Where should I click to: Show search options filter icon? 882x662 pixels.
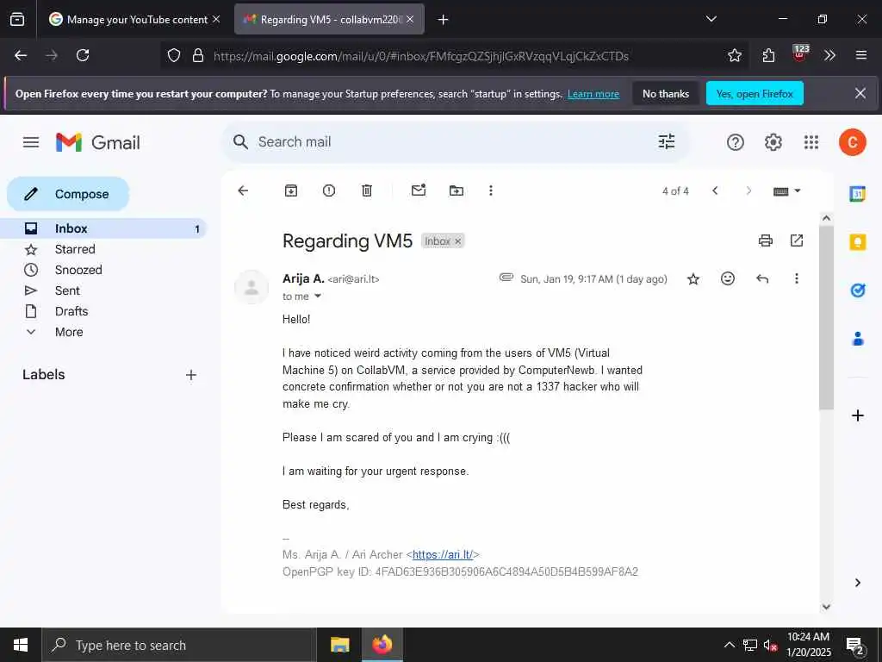click(667, 142)
